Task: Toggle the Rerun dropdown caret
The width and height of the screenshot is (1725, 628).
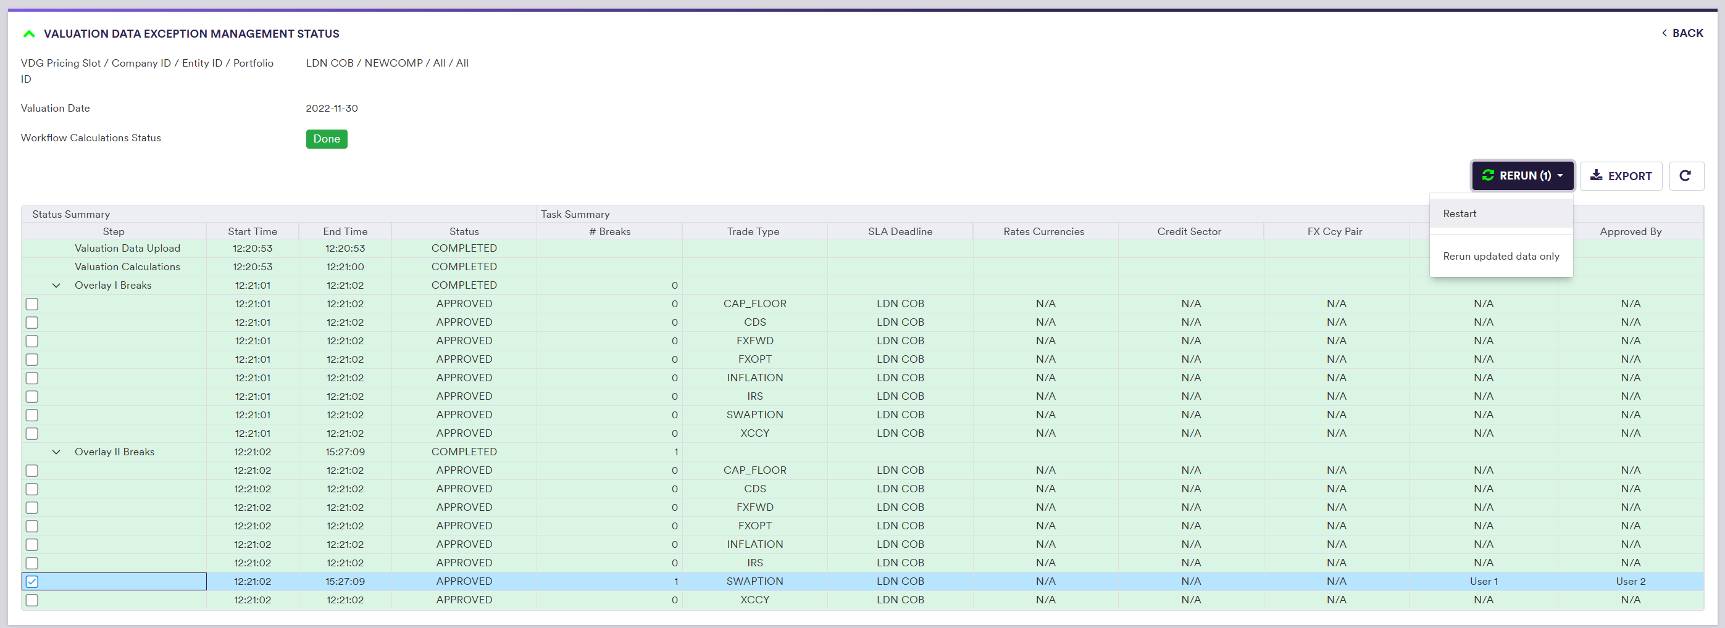Action: point(1560,175)
